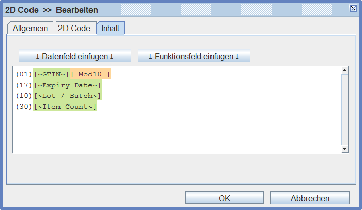The image size is (362, 210).
Task: Open the 2D Code tab
Action: coord(74,29)
